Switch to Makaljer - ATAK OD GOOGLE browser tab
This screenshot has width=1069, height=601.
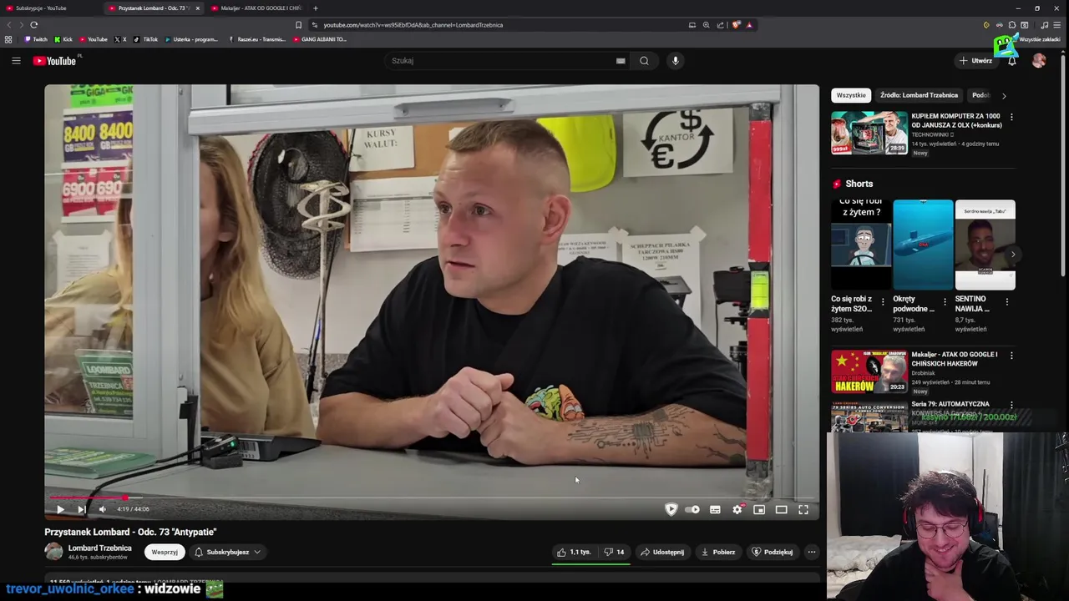click(259, 8)
